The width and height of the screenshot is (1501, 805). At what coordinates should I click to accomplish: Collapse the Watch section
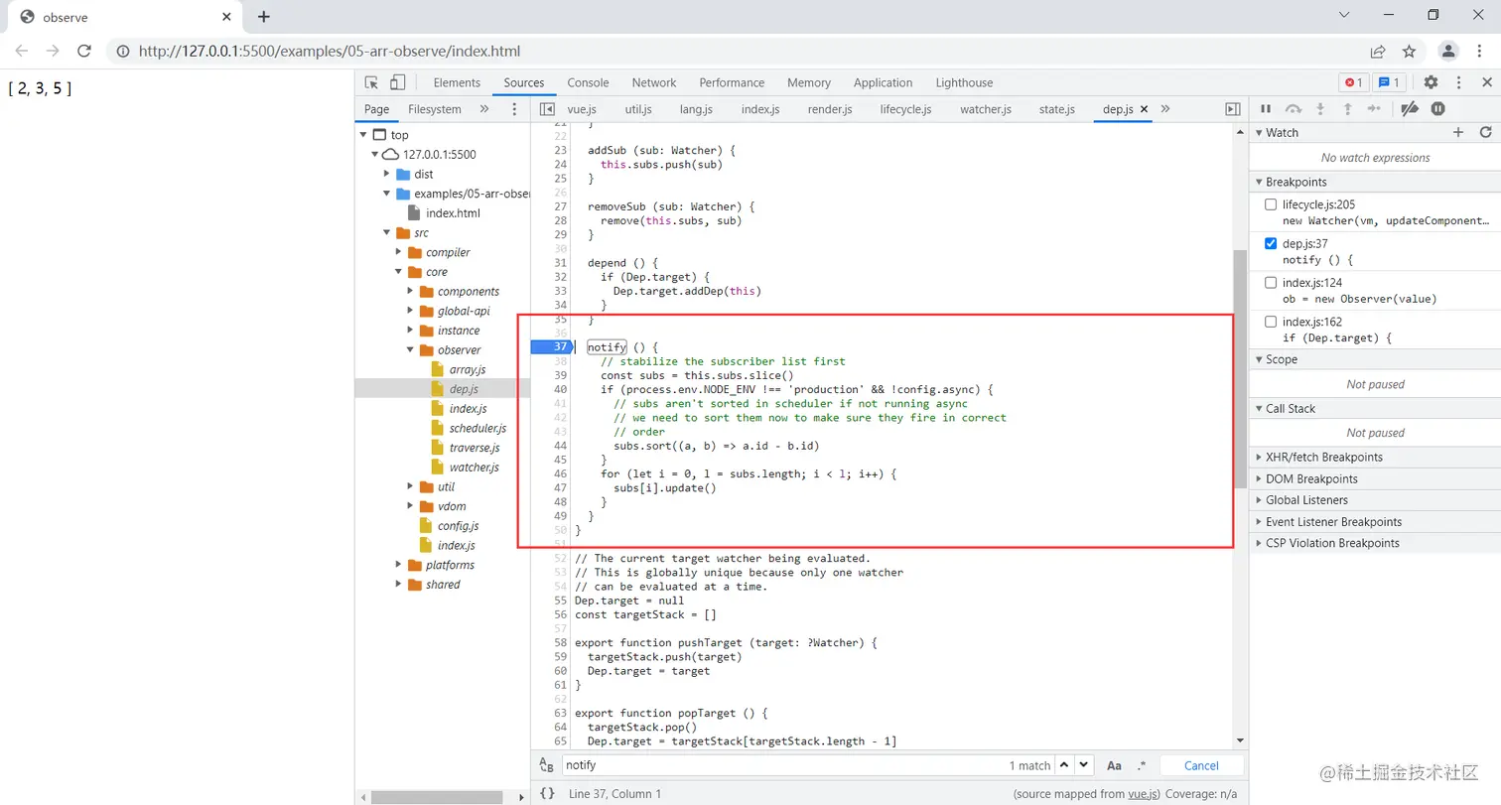coord(1373,132)
